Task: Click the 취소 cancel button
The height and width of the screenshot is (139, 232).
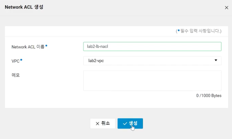Action: click(x=103, y=124)
